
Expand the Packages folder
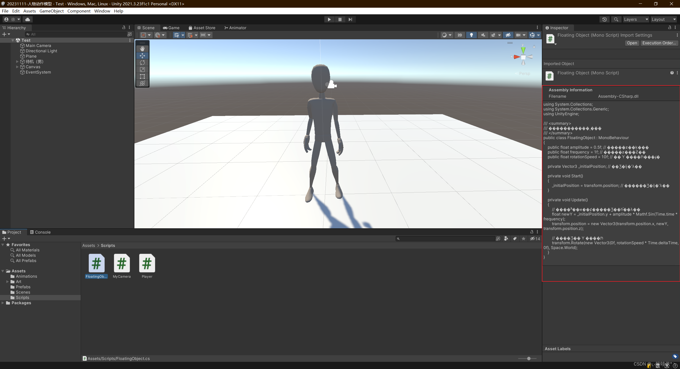[x=3, y=303]
